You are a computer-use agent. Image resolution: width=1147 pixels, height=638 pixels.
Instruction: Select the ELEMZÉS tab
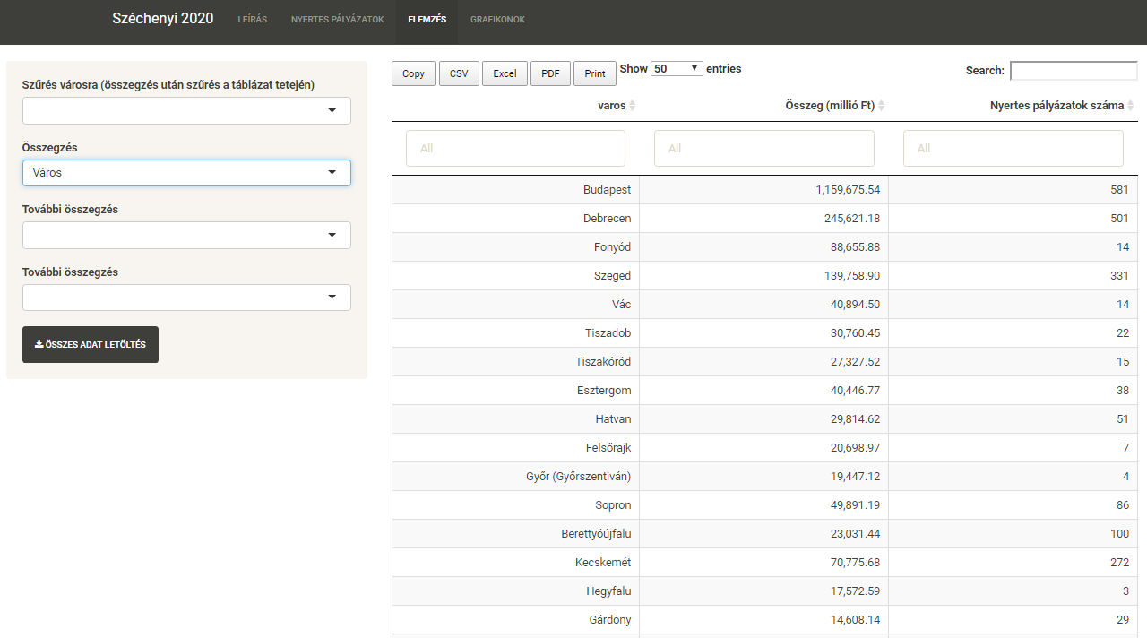(x=427, y=20)
